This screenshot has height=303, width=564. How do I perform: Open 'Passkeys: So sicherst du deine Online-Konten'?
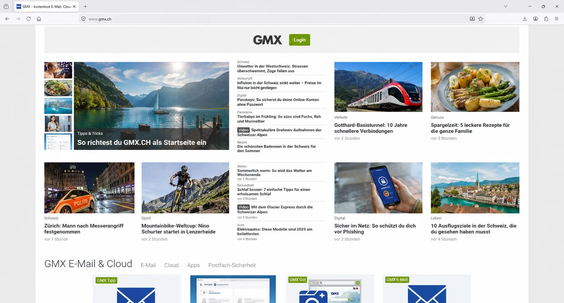pyautogui.click(x=278, y=102)
